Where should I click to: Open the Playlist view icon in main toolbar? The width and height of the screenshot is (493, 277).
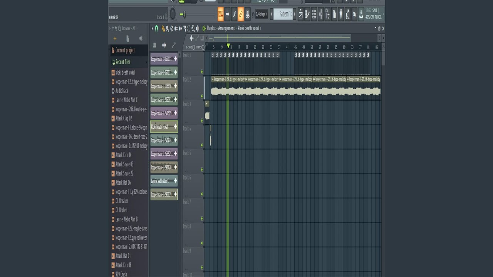coord(300,14)
